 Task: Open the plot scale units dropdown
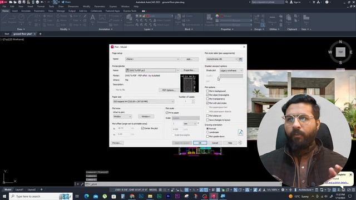(x=190, y=123)
